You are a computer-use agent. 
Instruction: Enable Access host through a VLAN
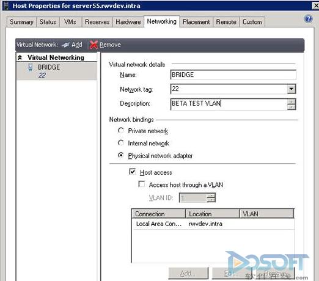pos(142,184)
